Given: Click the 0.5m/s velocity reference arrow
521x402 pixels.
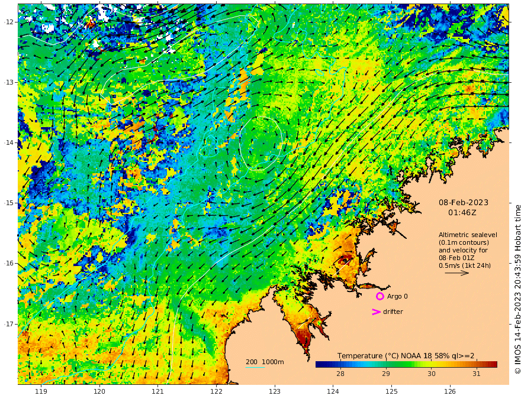Looking at the screenshot, I should (457, 273).
